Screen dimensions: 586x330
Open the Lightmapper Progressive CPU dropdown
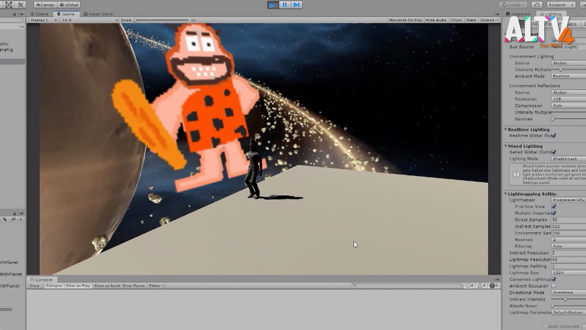pos(568,200)
